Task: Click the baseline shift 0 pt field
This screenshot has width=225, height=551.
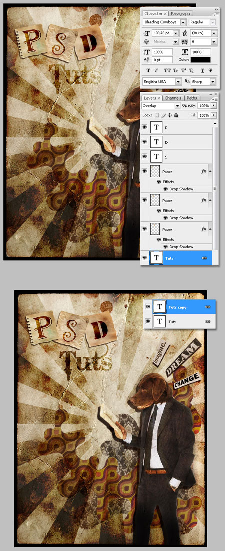Action: coord(162,60)
